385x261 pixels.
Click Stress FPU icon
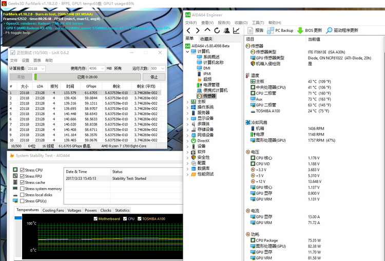pyautogui.click(x=15, y=176)
